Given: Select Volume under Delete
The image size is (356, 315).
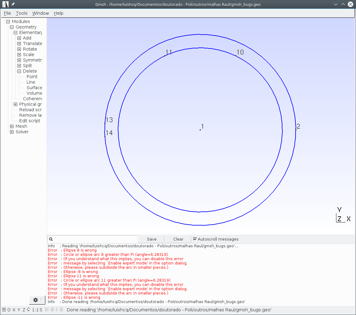Looking at the screenshot, I should (x=34, y=93).
